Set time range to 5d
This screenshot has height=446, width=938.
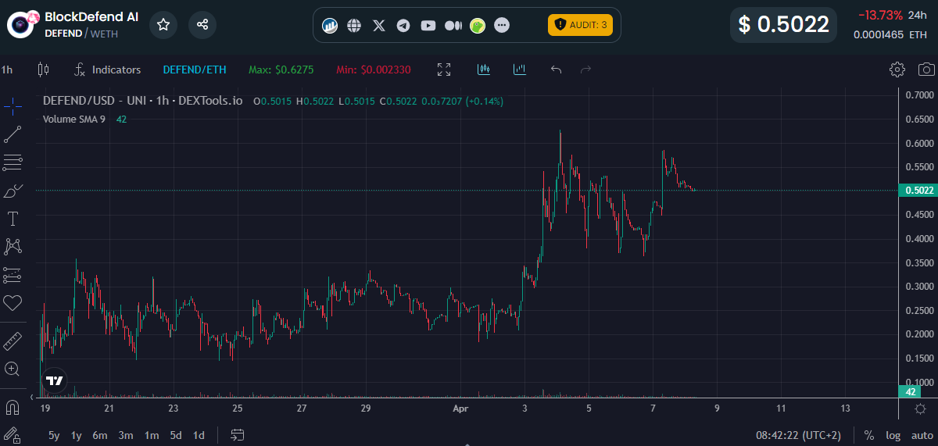coord(176,435)
